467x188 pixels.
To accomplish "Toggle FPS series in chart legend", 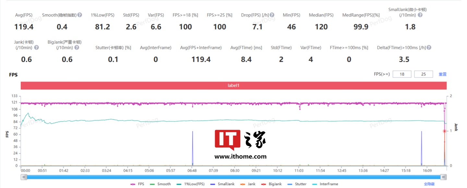I will click(x=138, y=184).
